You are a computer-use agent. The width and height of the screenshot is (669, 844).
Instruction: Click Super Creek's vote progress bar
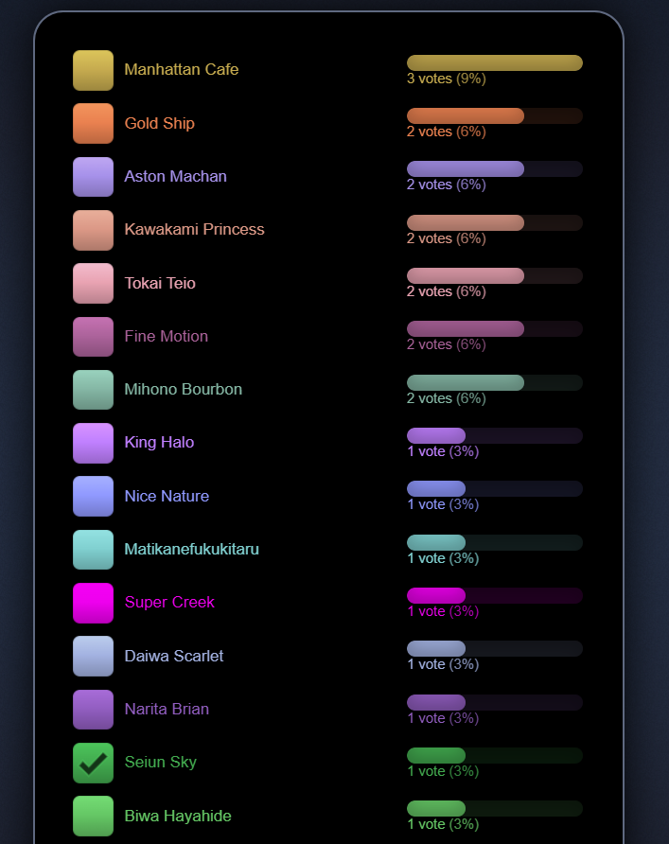(495, 595)
